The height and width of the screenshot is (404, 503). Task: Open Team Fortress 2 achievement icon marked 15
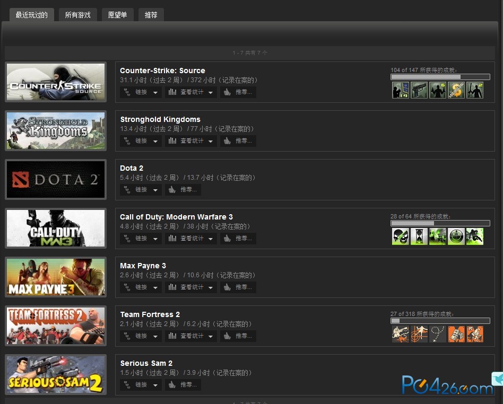pyautogui.click(x=475, y=334)
